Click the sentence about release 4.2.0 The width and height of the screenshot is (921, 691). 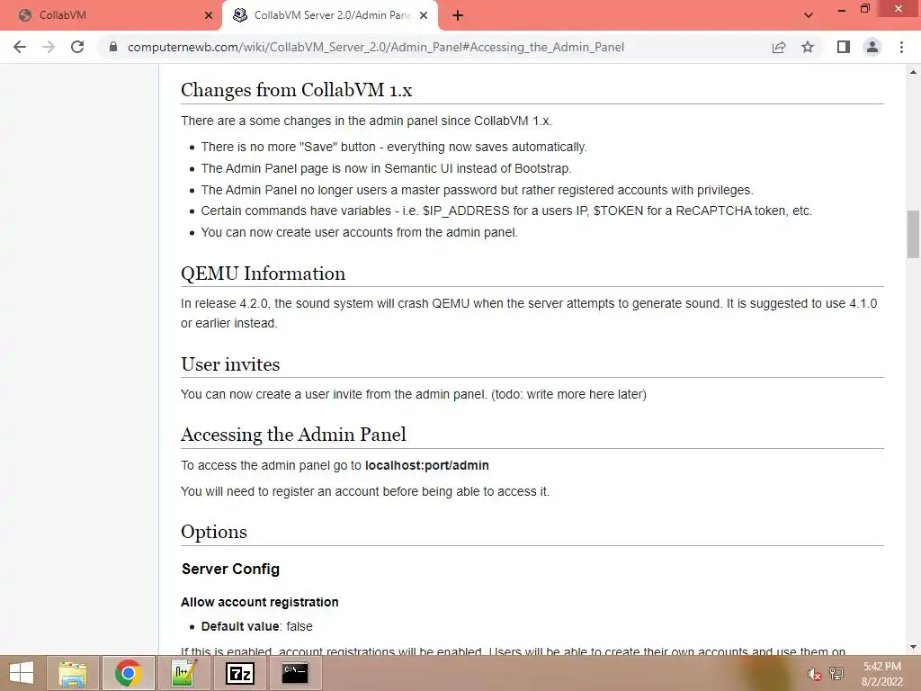pos(529,313)
